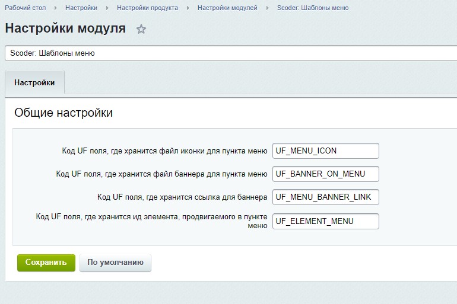457x304 pixels.
Task: Select the UF_MENU_BANNER_LINK input field
Action: point(325,197)
